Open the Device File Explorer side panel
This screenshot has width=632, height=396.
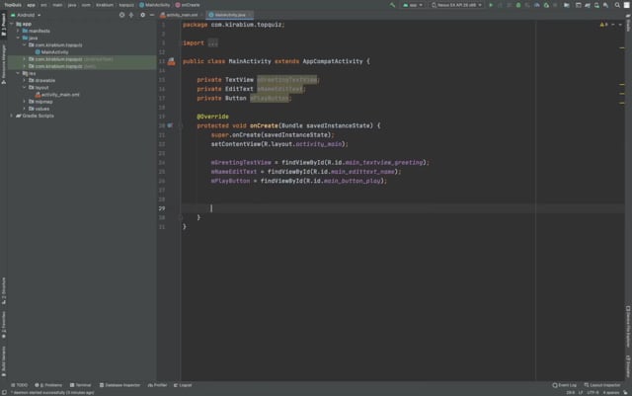click(628, 327)
